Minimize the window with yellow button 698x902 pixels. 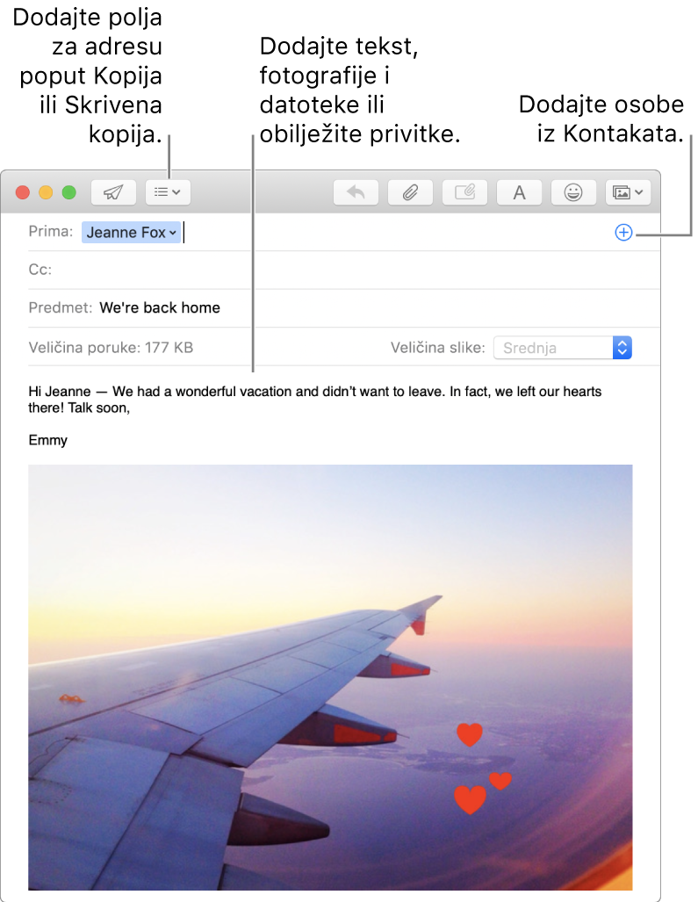46,192
